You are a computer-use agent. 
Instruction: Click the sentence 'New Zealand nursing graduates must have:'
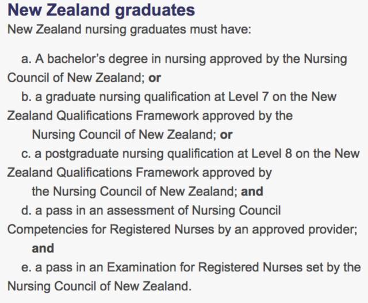[x=129, y=30]
